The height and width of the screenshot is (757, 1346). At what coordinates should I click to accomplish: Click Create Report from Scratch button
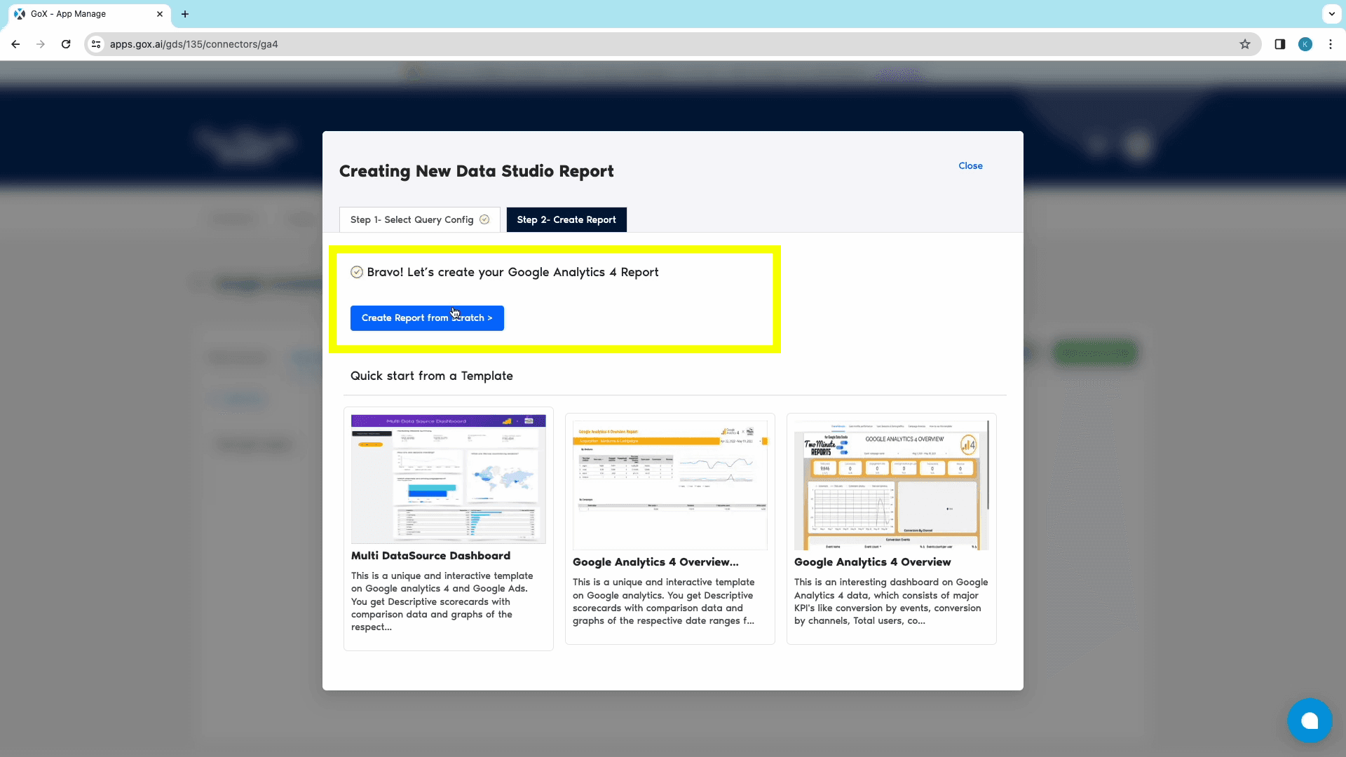(427, 318)
